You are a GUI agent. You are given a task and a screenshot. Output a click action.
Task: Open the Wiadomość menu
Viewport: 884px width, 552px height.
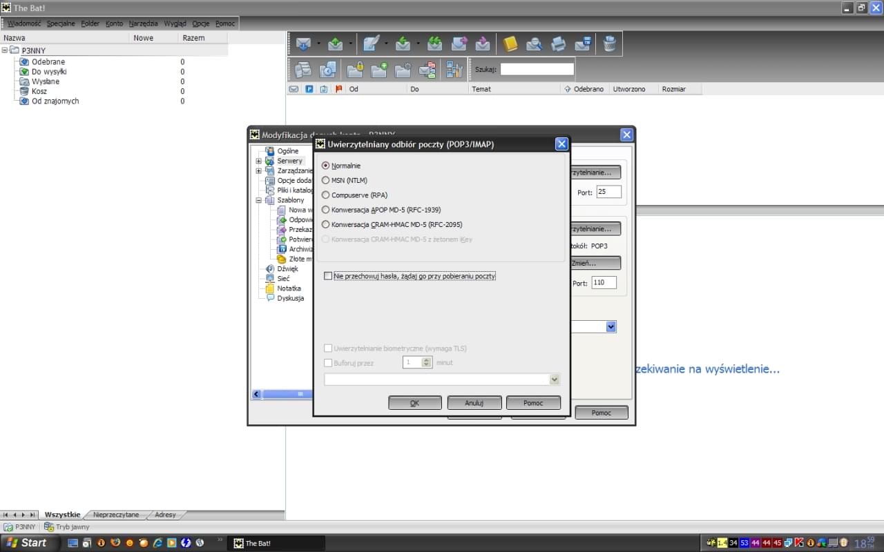tap(24, 23)
